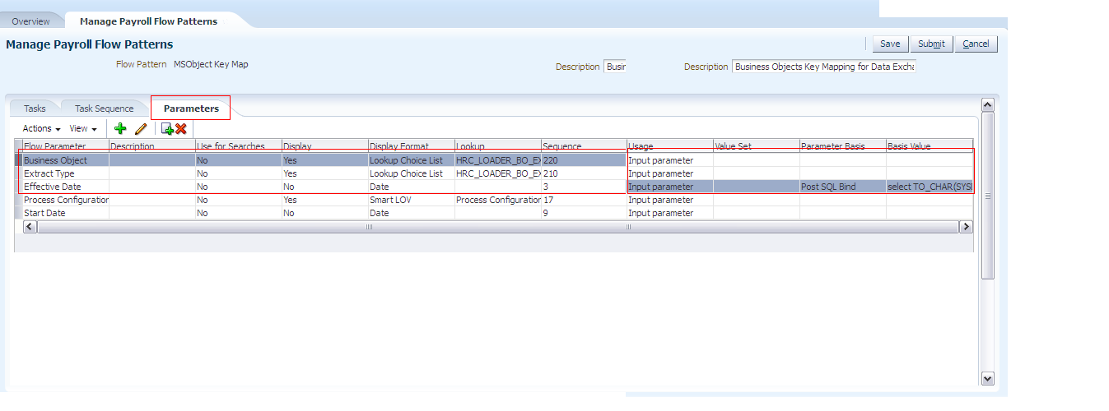Click HRC_LOADER_BO lookup in Business Object row
The image size is (1109, 411).
pos(497,160)
